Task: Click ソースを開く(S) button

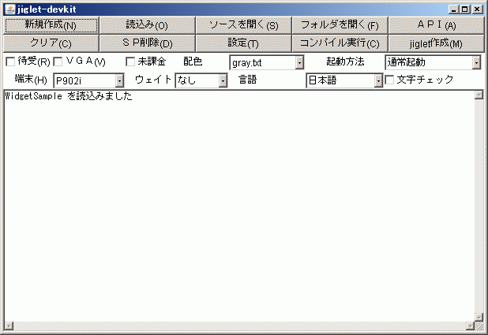Action: click(244, 25)
